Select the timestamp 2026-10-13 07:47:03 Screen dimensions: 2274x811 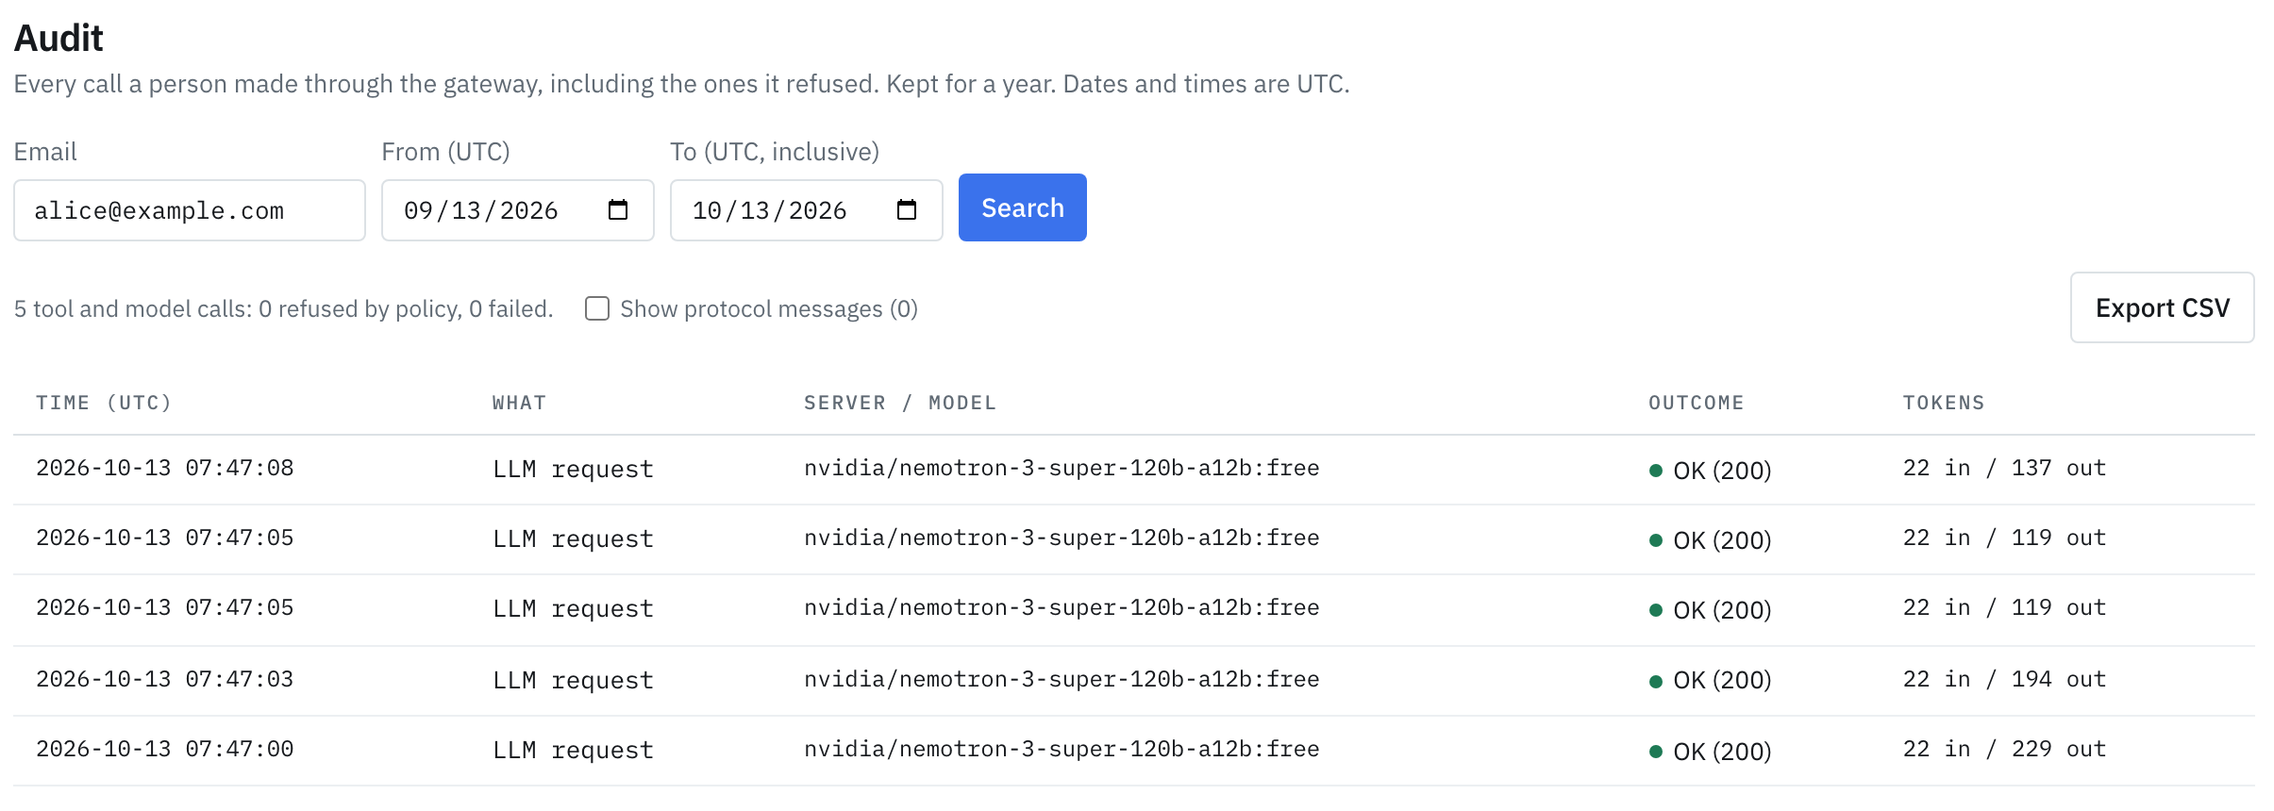[x=165, y=679]
